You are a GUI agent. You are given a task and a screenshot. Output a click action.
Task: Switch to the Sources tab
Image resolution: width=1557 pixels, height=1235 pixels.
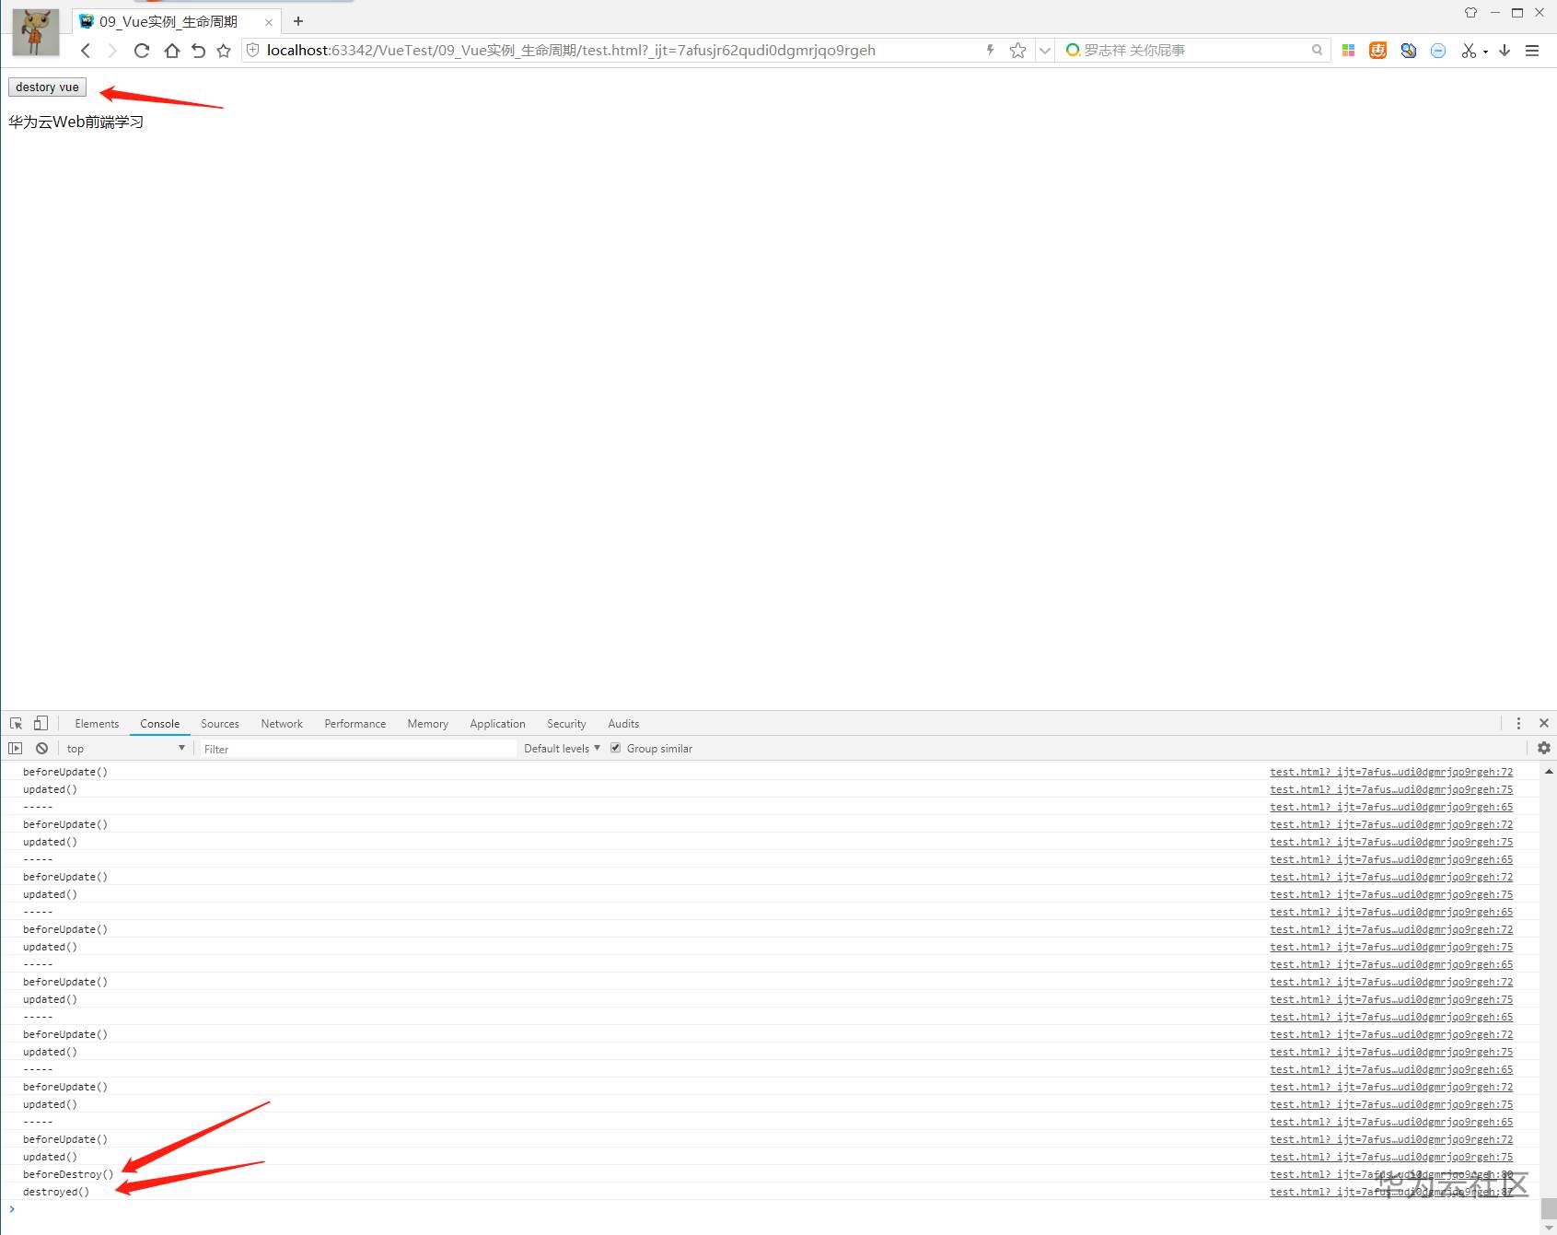click(x=220, y=724)
